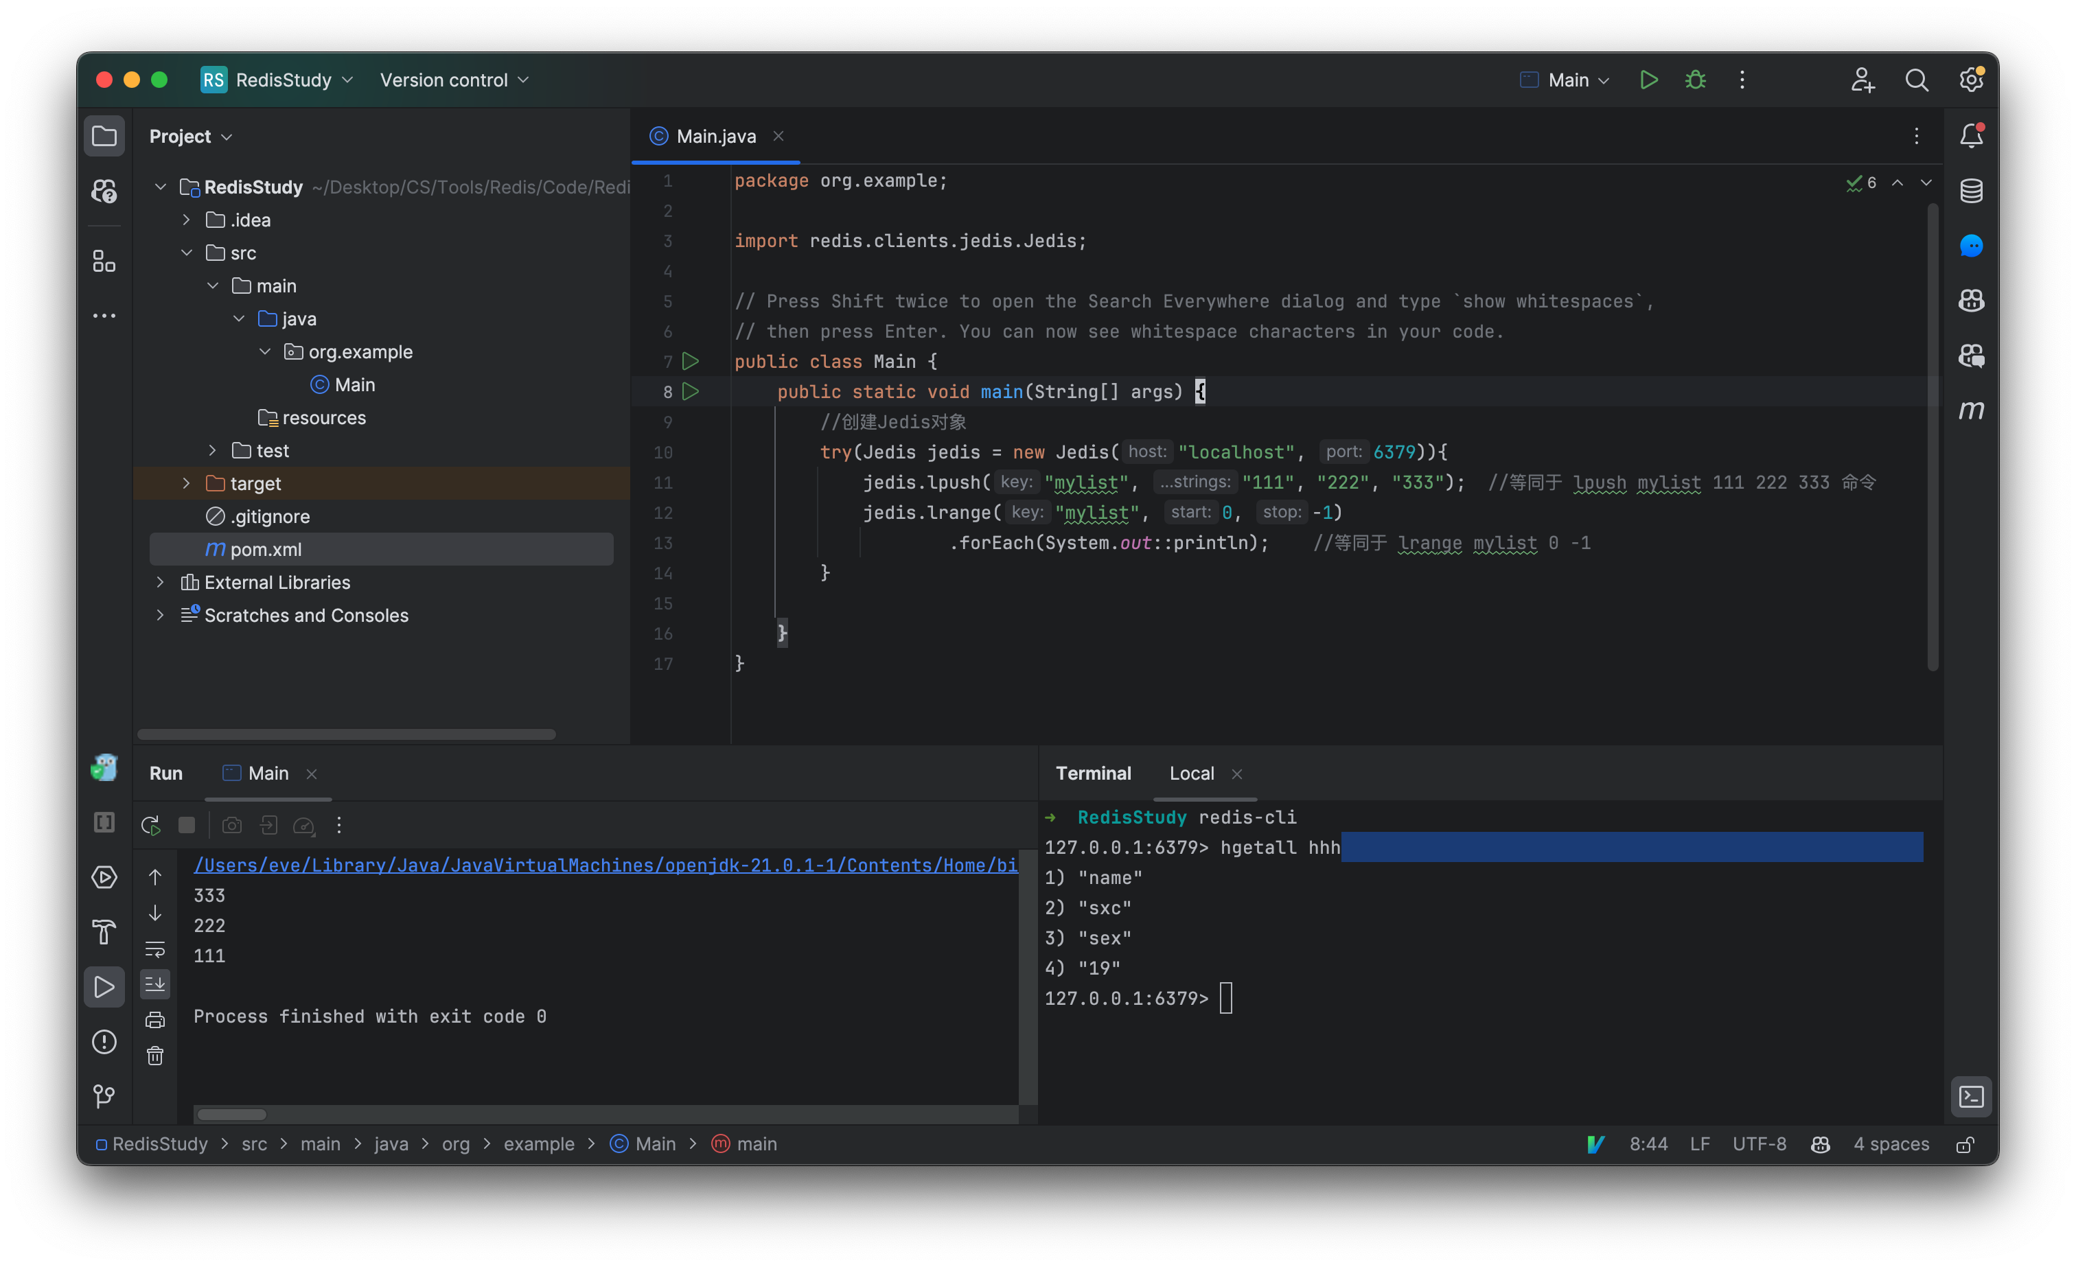Collapse the src folder

186,253
